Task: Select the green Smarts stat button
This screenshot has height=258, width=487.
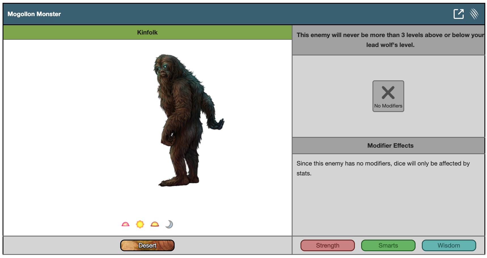Action: (388, 245)
